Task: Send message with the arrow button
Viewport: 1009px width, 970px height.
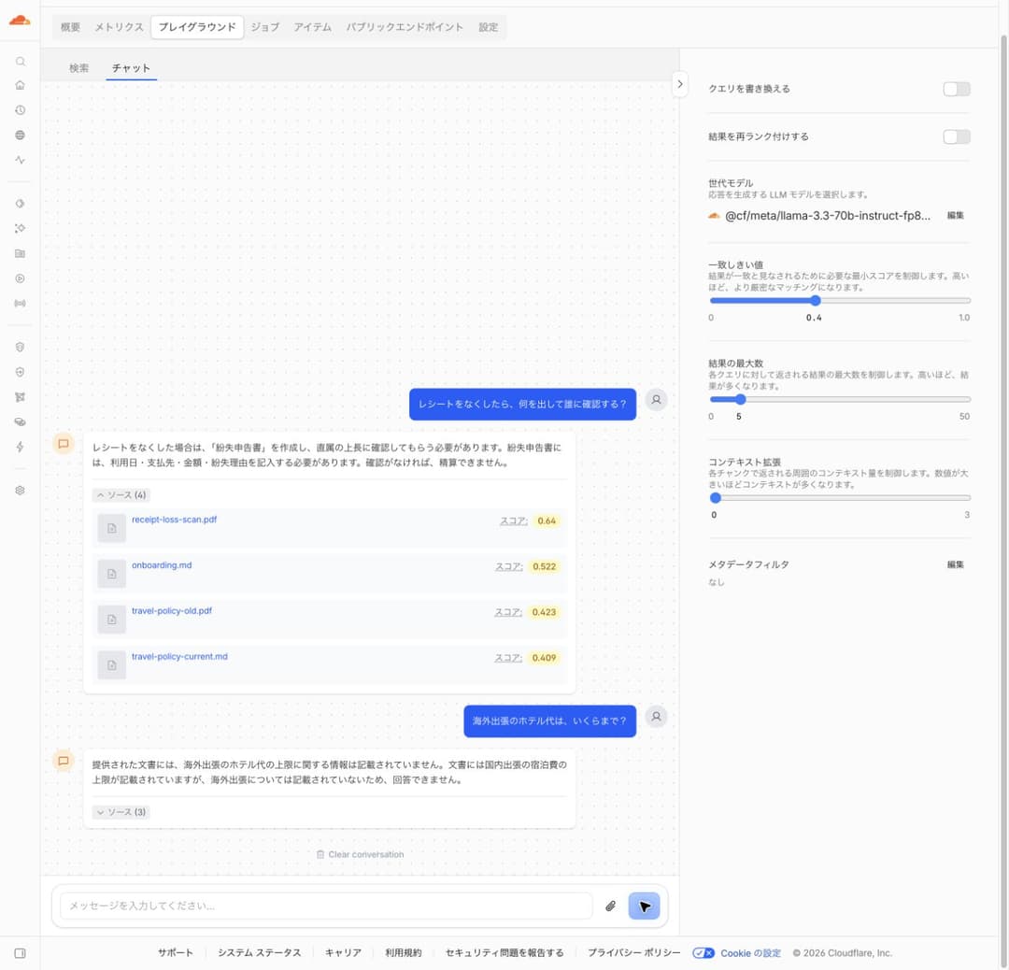Action: (x=644, y=906)
